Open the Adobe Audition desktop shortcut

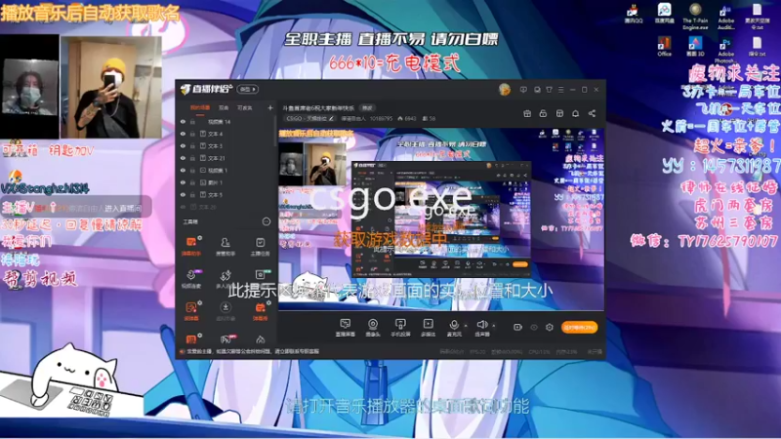[x=725, y=18]
